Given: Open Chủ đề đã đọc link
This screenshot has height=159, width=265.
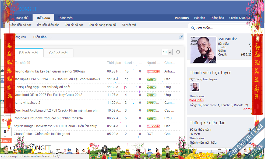Looking at the screenshot, I should (74, 25).
